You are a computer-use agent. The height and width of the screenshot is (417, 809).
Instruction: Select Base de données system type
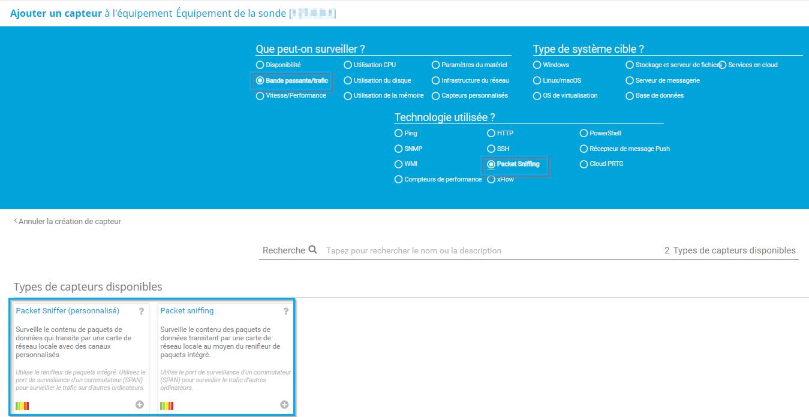click(x=630, y=95)
